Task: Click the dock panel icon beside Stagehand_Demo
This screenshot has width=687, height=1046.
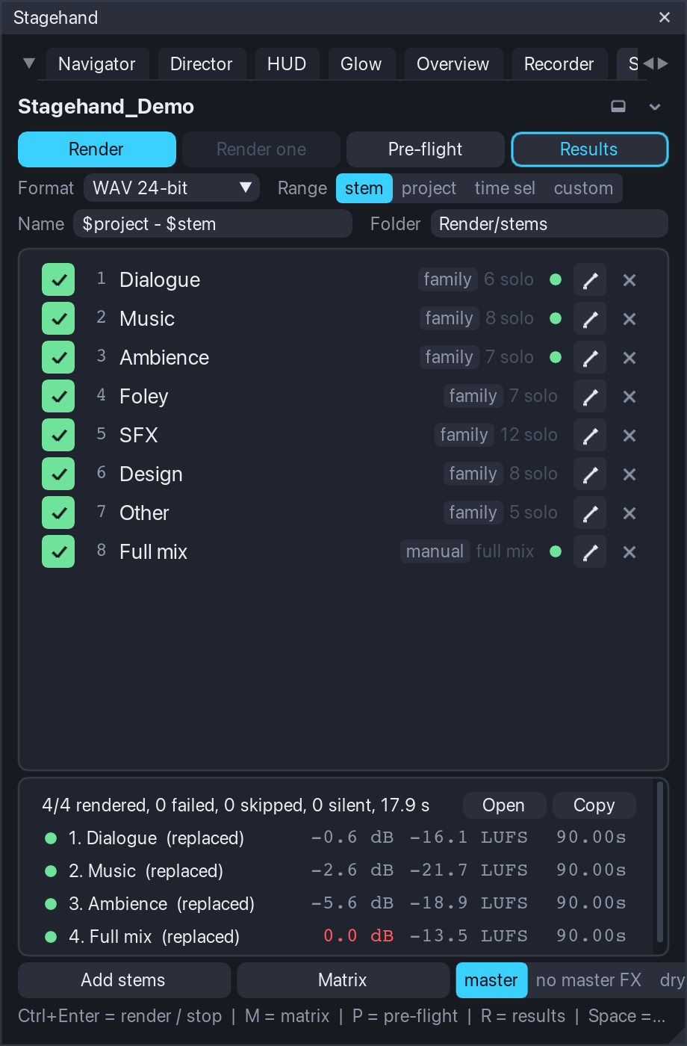Action: [x=618, y=106]
